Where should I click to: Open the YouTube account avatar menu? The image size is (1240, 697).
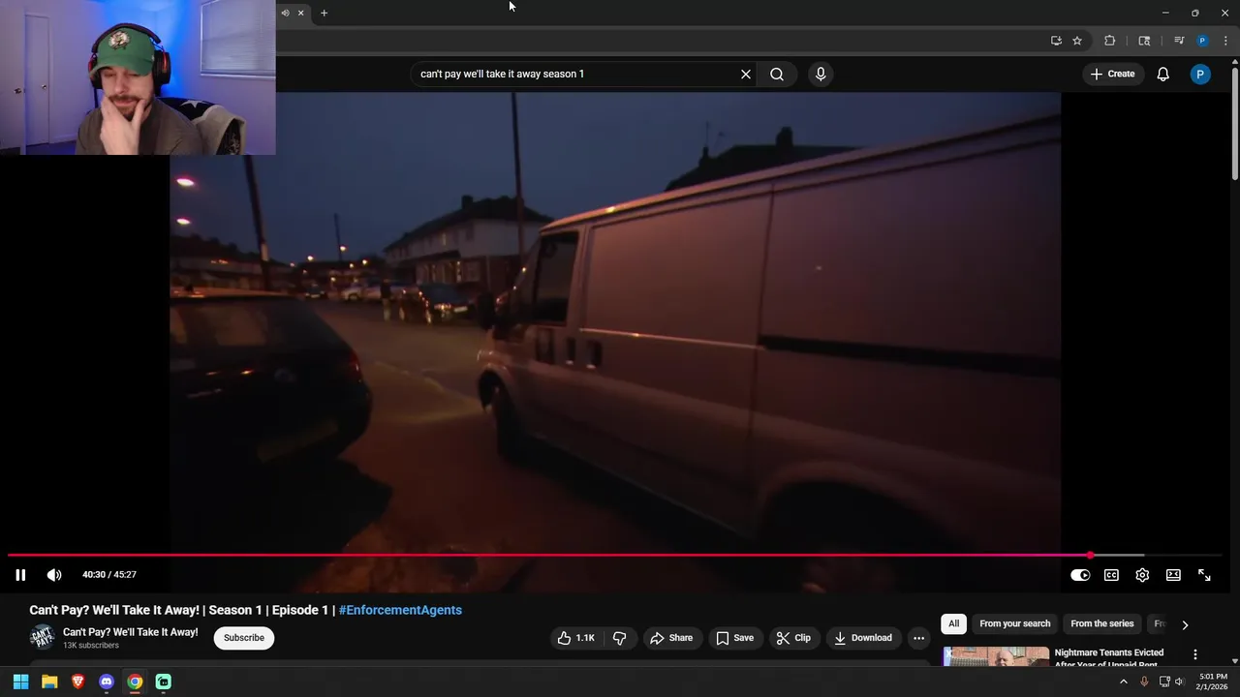(x=1200, y=74)
